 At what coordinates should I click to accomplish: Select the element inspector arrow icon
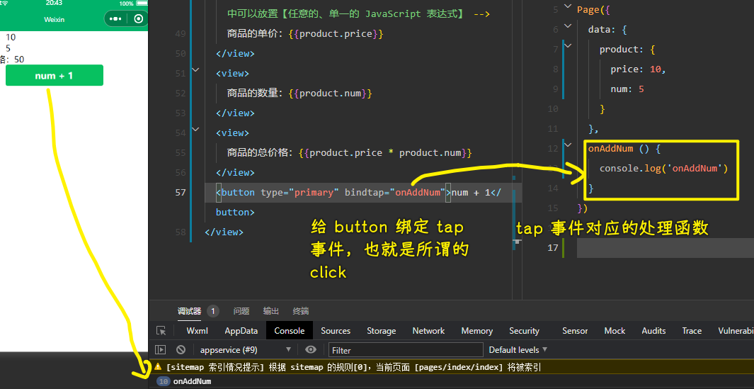coord(161,331)
